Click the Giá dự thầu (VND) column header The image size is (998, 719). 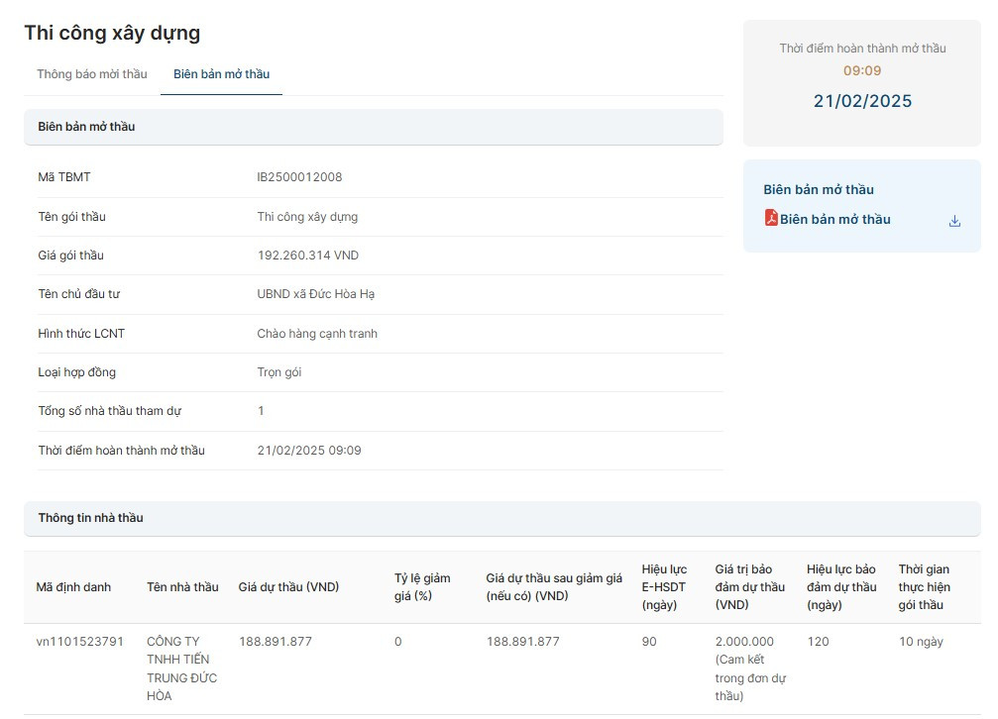tap(288, 587)
